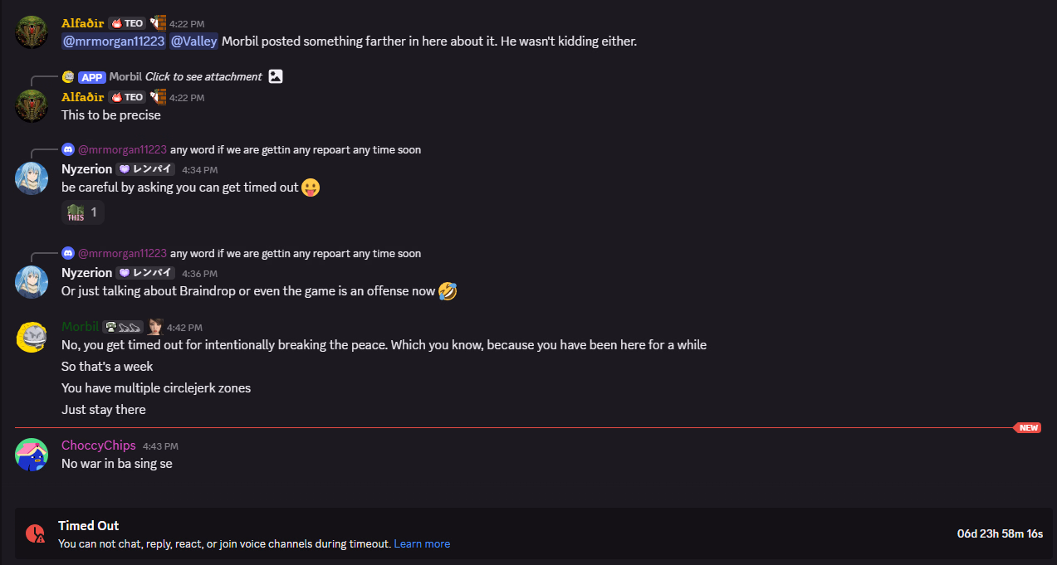The image size is (1057, 565).
Task: Click the @mrmorgan11223 mention in Alfaðir's top message
Action: click(113, 41)
